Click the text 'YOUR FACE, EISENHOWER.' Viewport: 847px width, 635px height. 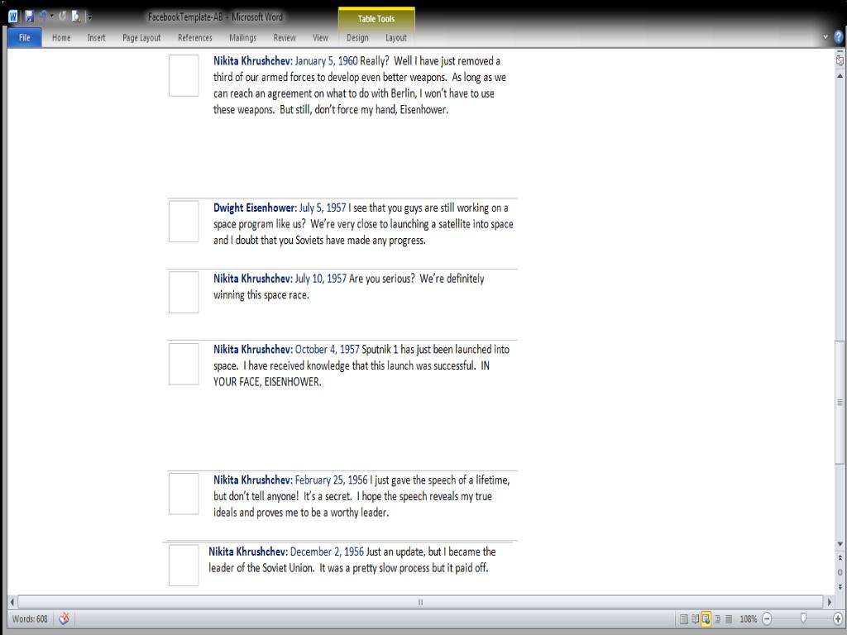coord(267,382)
